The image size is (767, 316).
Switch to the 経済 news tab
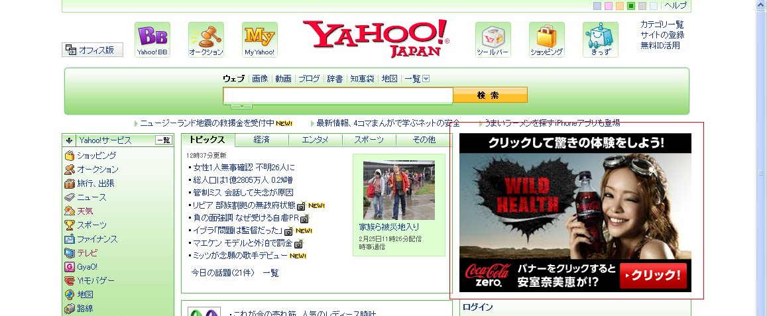262,140
